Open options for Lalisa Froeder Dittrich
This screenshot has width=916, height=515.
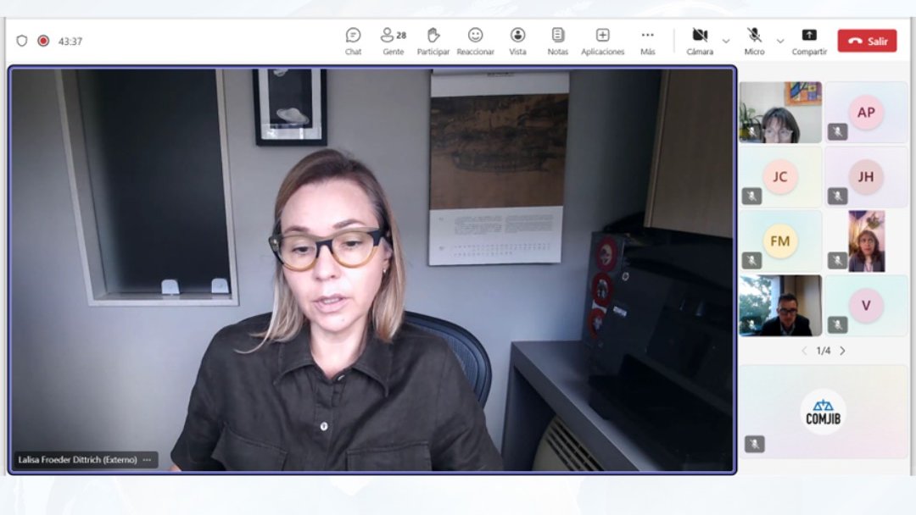coord(148,460)
